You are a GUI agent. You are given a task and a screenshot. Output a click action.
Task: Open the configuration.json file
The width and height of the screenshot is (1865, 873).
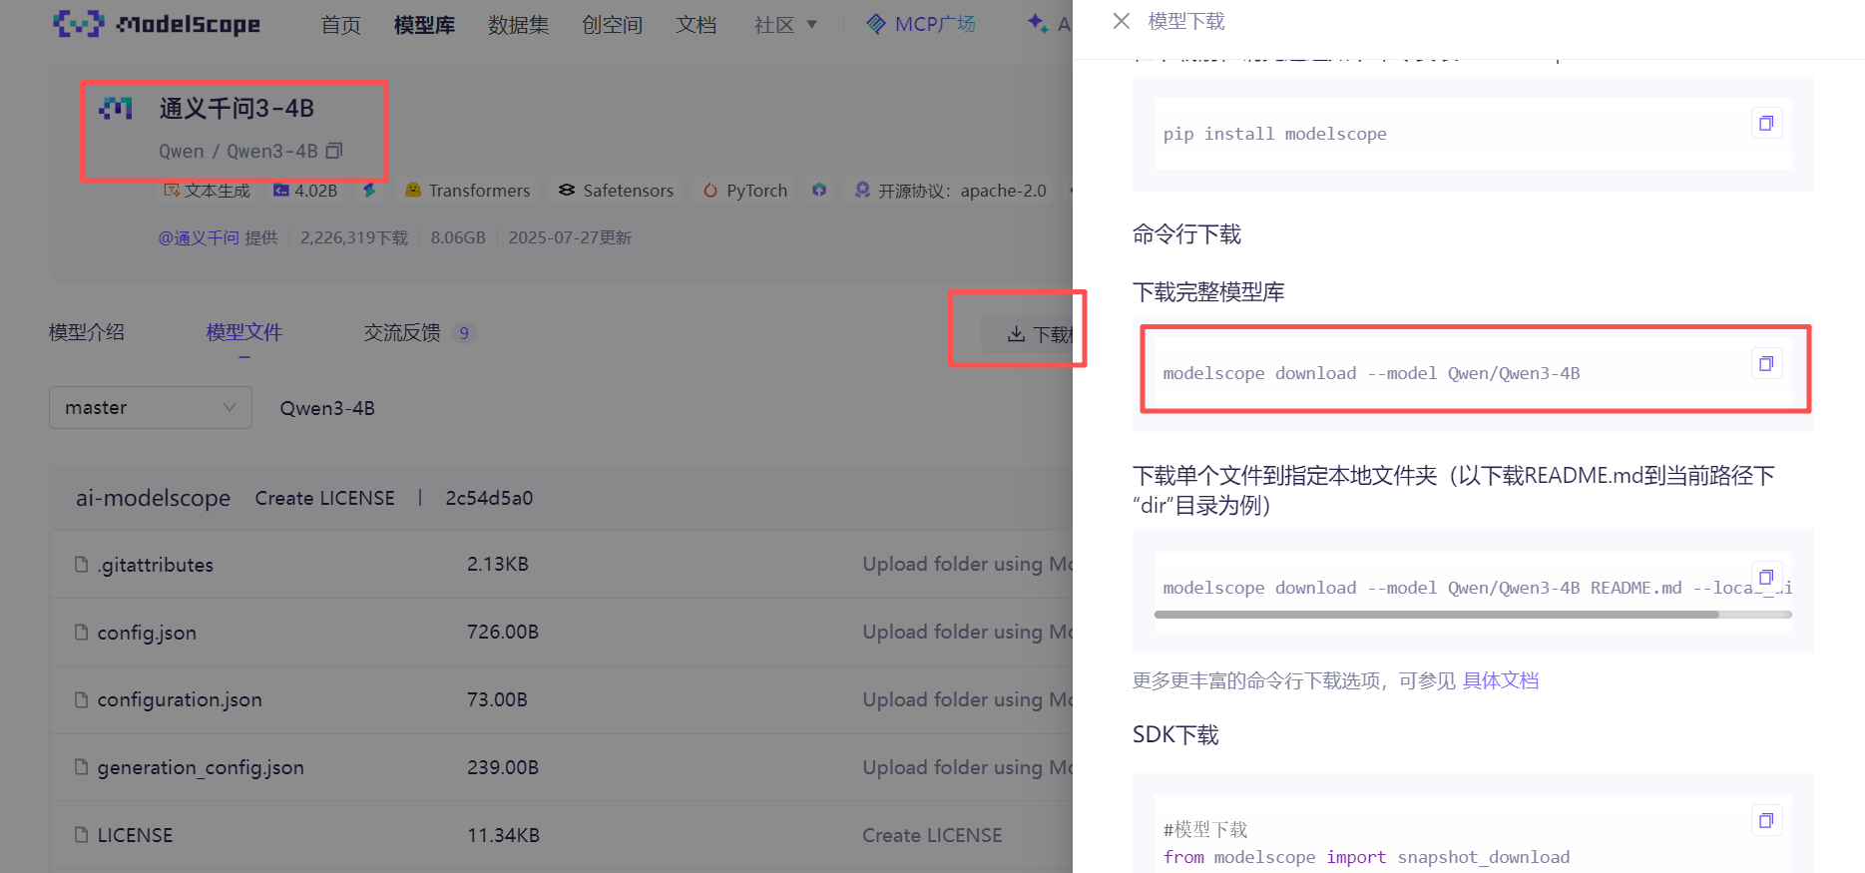coord(180,700)
